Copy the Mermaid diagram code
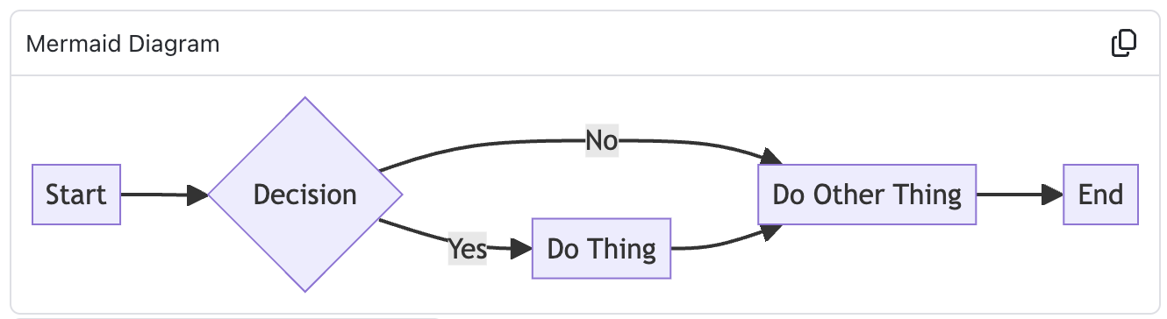This screenshot has height=319, width=1167. (x=1124, y=43)
